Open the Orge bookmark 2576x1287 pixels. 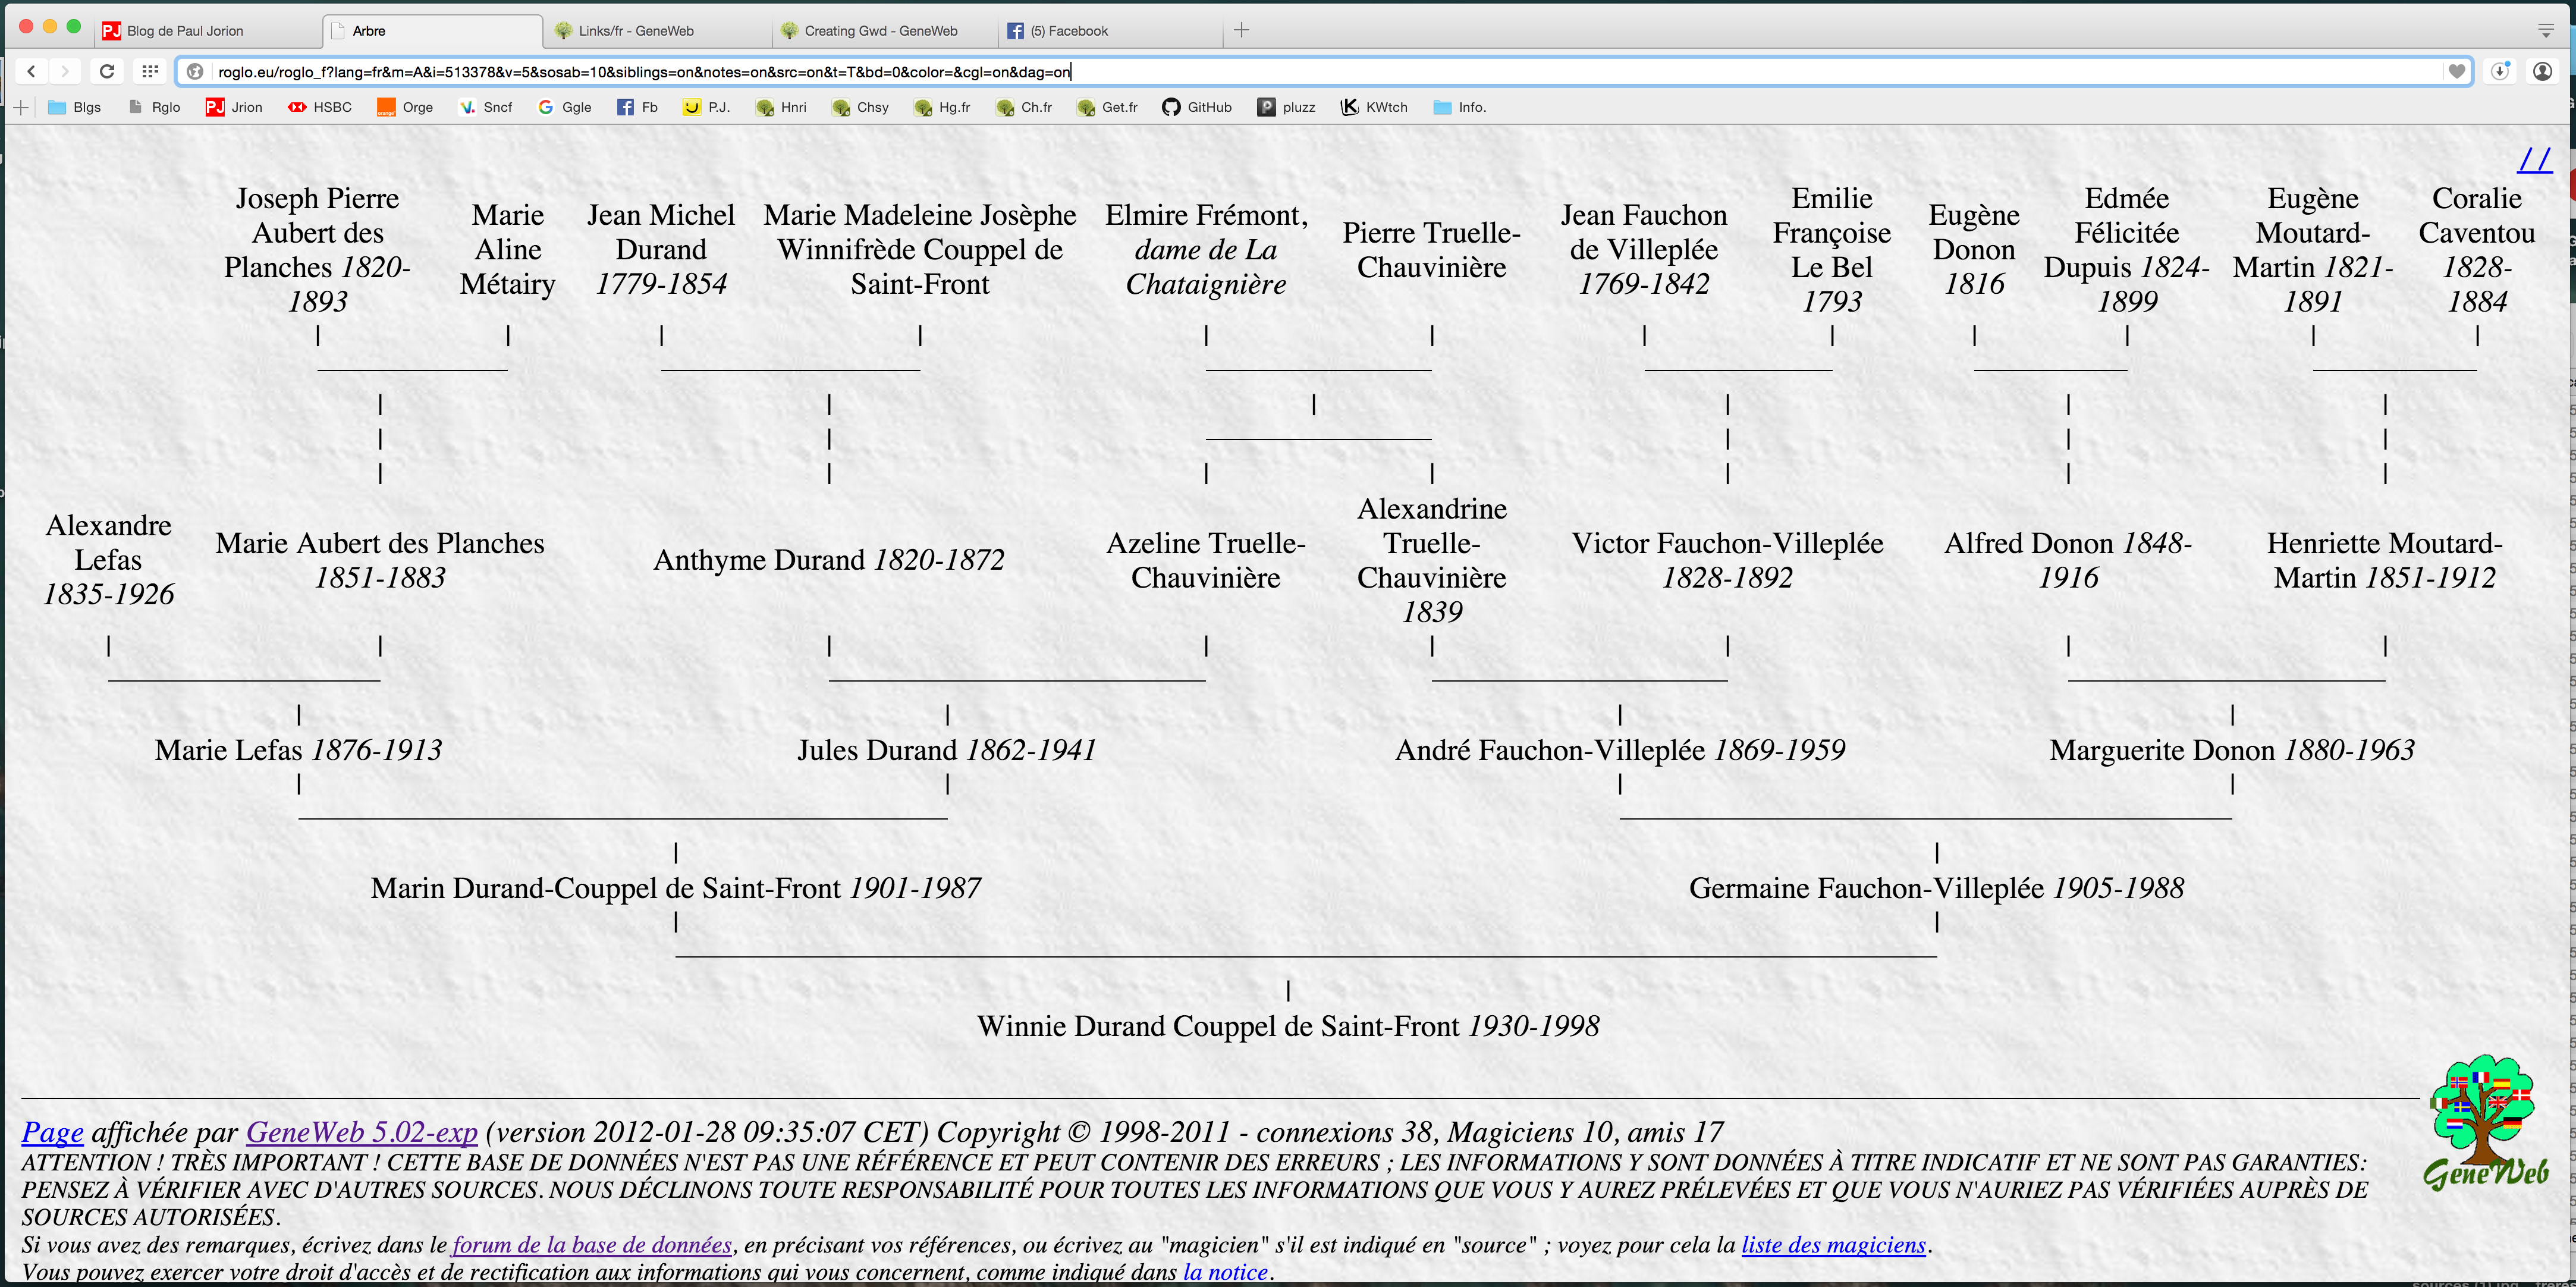click(x=405, y=107)
